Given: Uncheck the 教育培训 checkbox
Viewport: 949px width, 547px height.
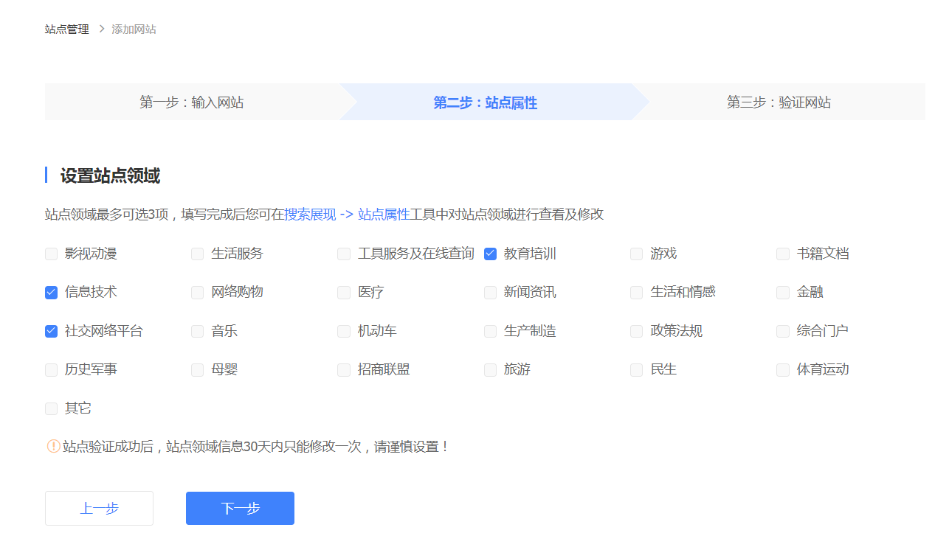Looking at the screenshot, I should tap(490, 254).
